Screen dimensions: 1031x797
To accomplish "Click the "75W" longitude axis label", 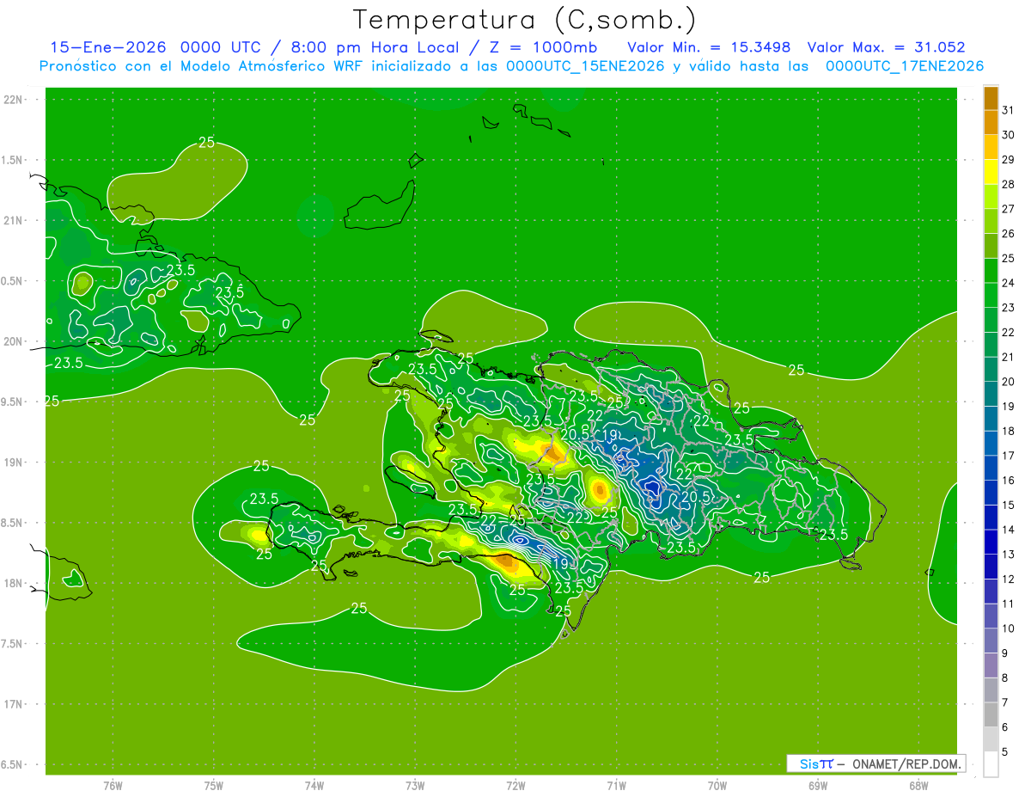I will (x=214, y=786).
